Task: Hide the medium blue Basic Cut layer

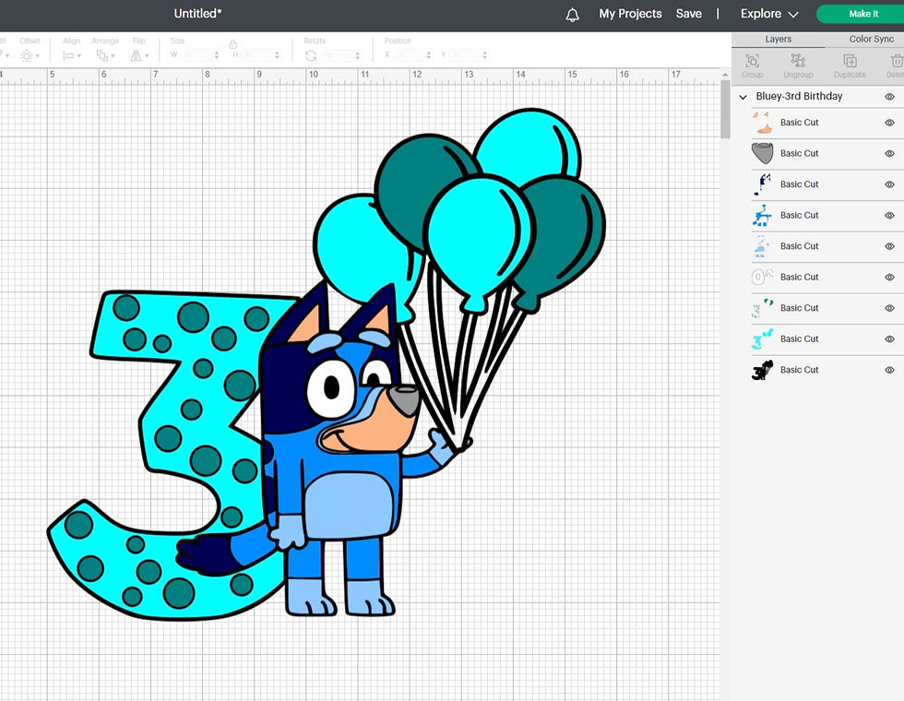Action: coord(889,216)
